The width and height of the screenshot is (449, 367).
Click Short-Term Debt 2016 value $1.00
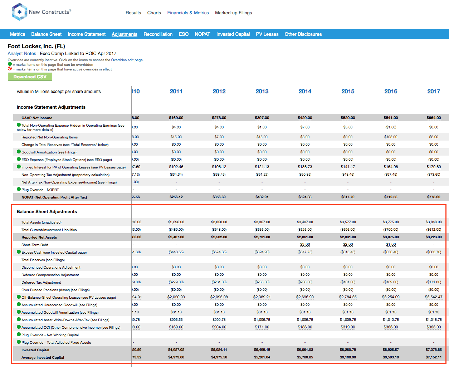click(391, 245)
